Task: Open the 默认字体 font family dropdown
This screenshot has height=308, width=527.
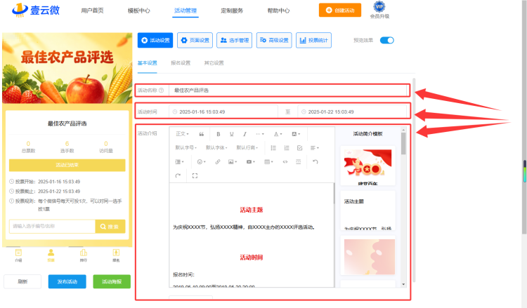Action: tap(216, 147)
